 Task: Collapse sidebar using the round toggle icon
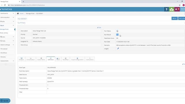(x=6, y=64)
